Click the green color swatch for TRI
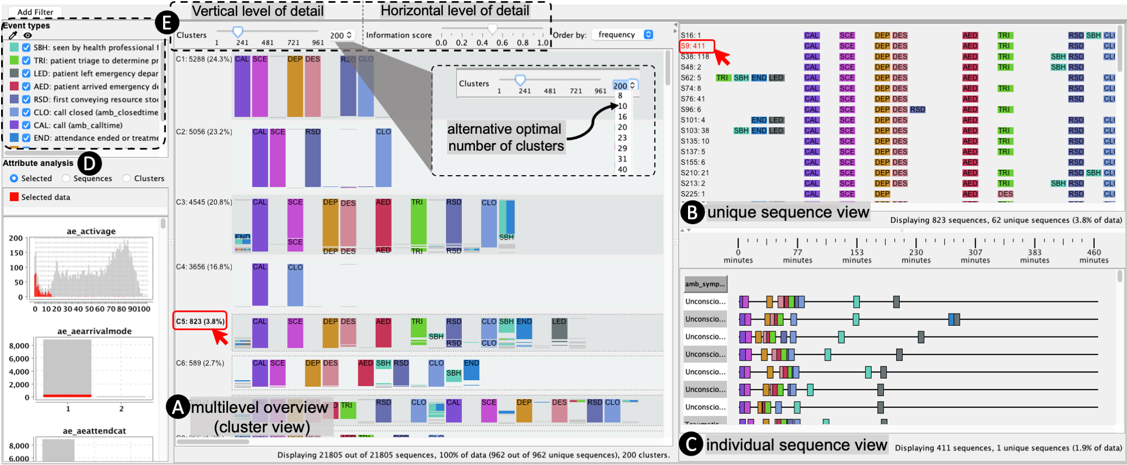 pos(14,60)
